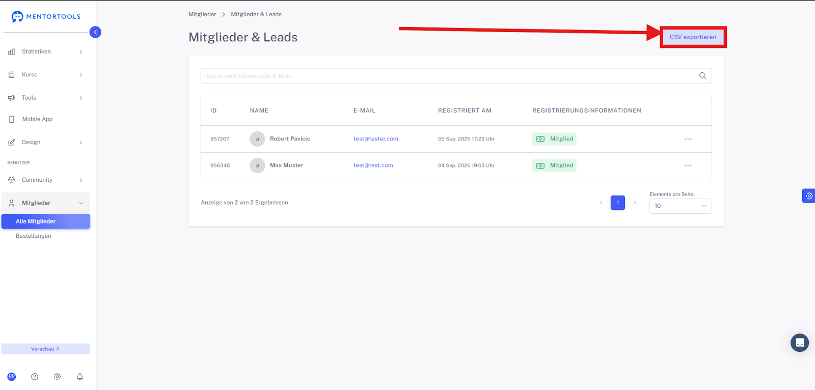This screenshot has height=390, width=815.
Task: Open the RP user profile avatar
Action: [x=12, y=377]
